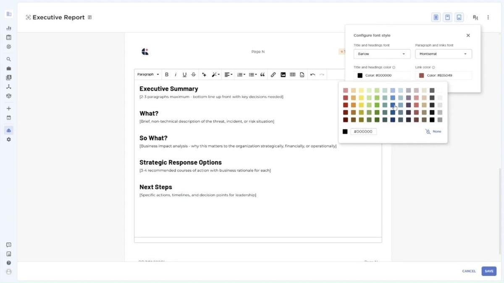Insert an image using the toolbar

click(x=283, y=74)
